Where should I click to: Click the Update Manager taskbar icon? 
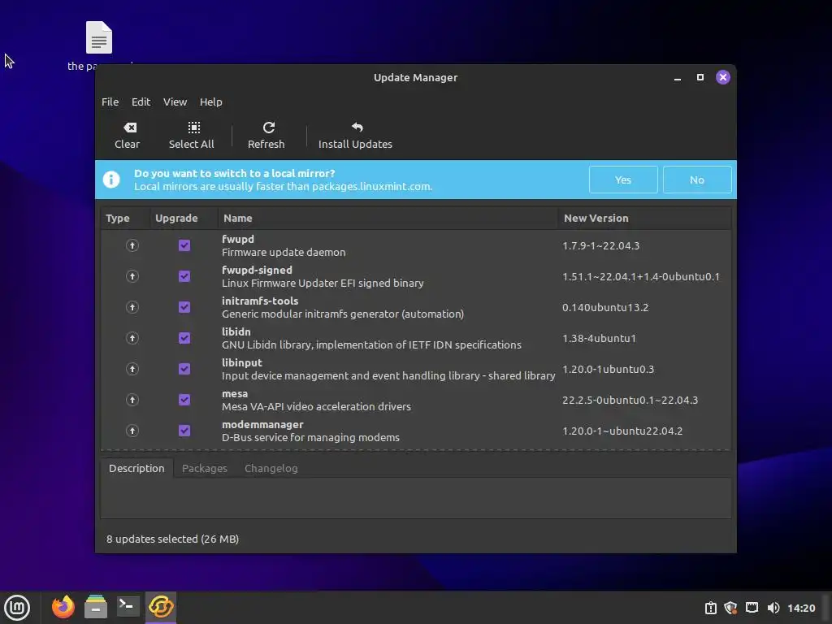point(161,606)
